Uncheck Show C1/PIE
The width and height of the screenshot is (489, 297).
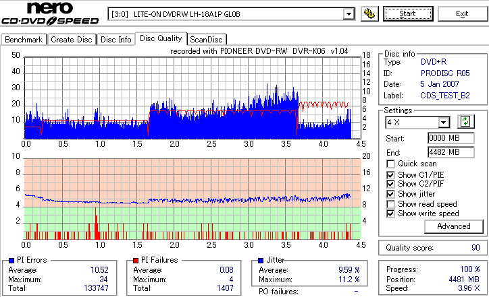tap(390, 175)
